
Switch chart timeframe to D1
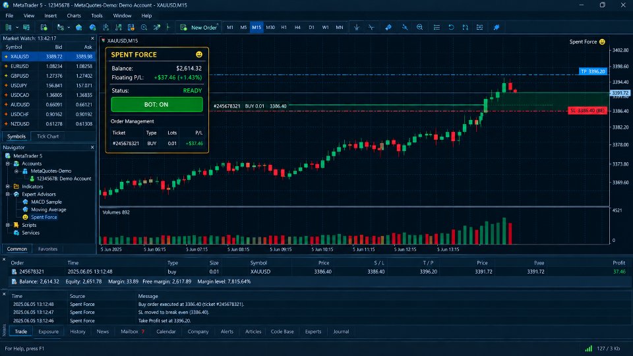(x=311, y=28)
